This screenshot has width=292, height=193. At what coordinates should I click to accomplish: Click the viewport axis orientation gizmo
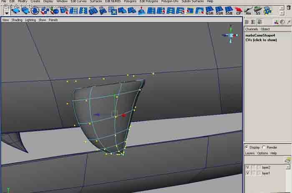point(231,35)
